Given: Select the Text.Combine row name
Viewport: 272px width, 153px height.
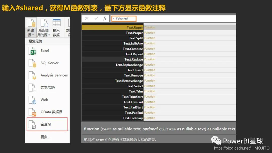Looking at the screenshot, I should [133, 49].
